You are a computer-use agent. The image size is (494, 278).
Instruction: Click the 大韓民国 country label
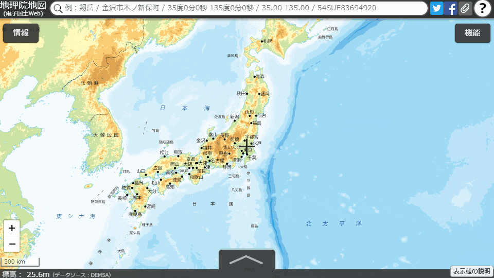[106, 135]
